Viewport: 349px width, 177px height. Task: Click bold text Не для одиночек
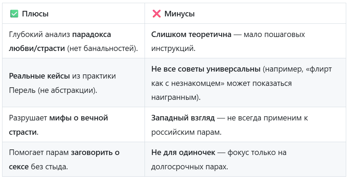pos(183,152)
